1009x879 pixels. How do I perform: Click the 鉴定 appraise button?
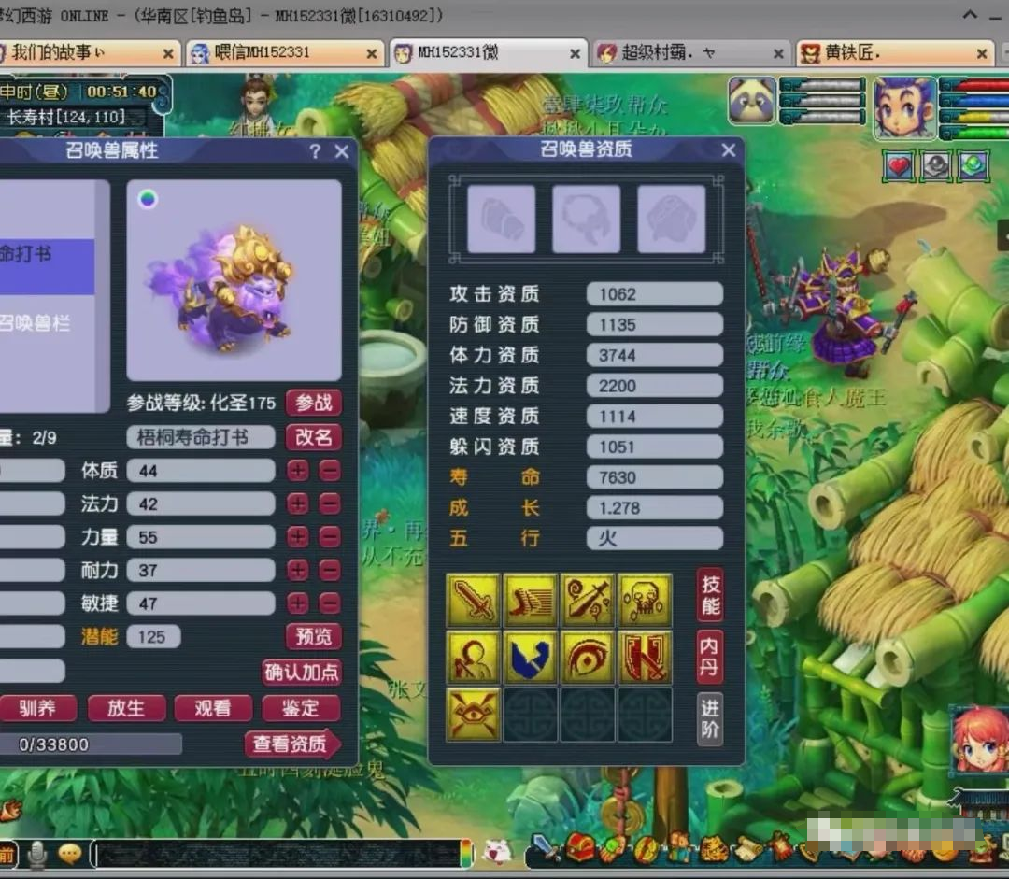pyautogui.click(x=301, y=708)
